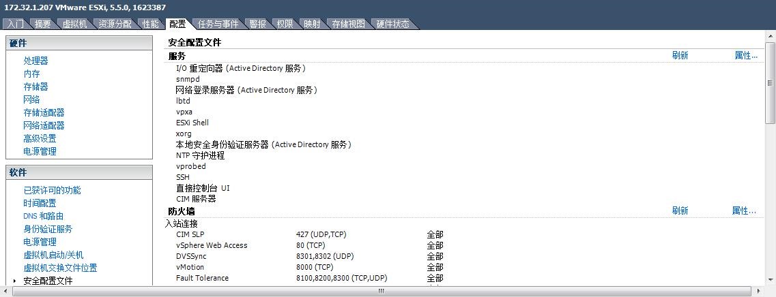Select the vpxa service
Viewport: 776px width, 297px height.
coord(184,112)
